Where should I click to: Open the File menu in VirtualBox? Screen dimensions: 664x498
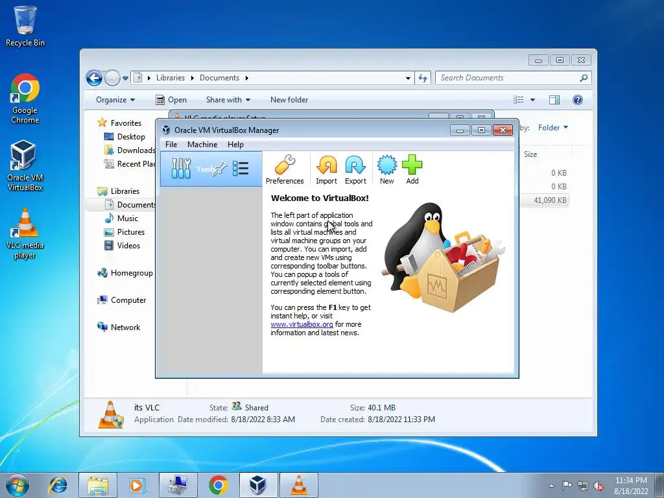171,145
